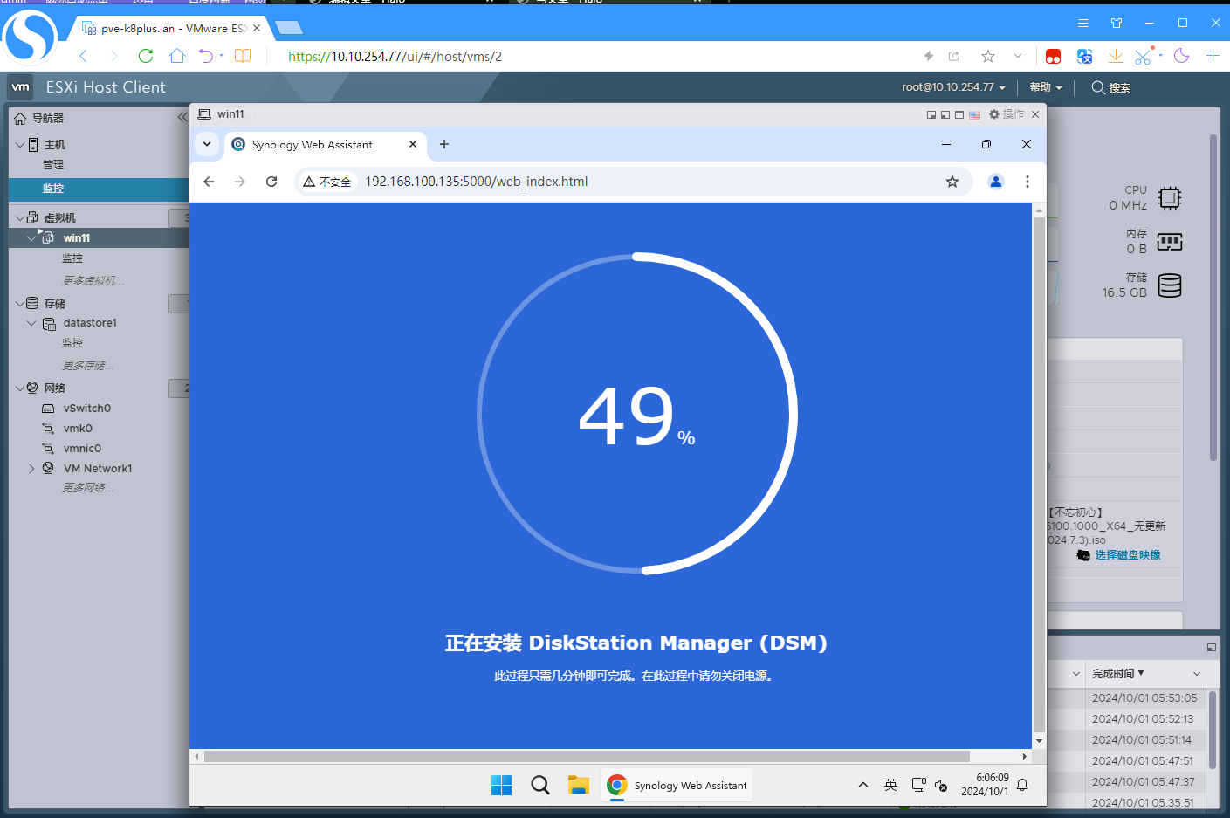Open the outer browser home page
The height and width of the screenshot is (818, 1230).
point(177,56)
